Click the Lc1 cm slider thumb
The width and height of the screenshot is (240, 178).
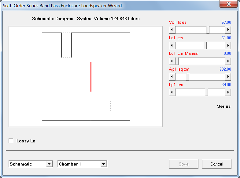205,45
